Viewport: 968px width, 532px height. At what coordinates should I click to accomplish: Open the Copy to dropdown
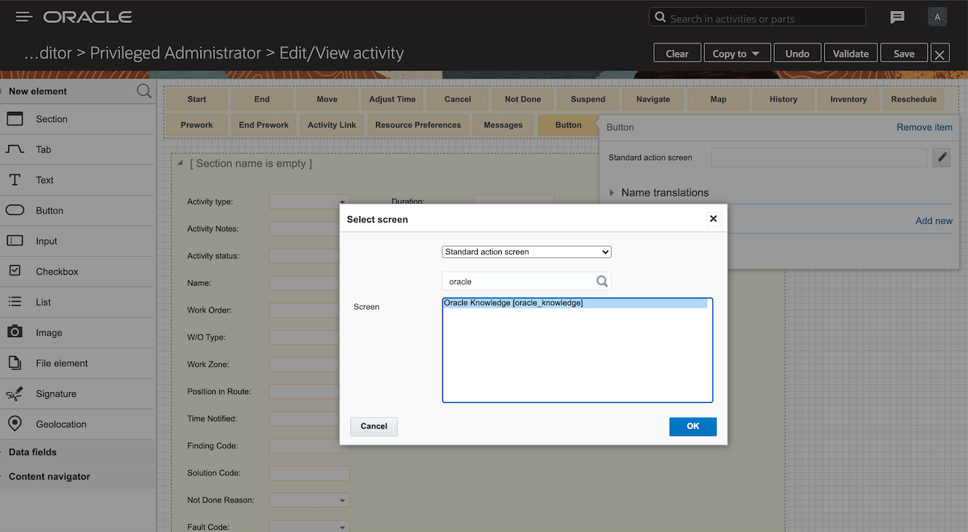[x=736, y=53]
